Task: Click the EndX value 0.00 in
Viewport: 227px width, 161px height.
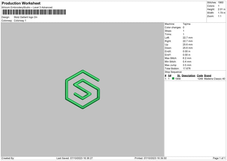Action: (x=187, y=51)
